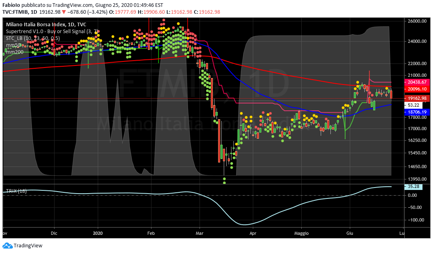Click the TRIX -50.00 axis label
433x253 pixels.
414,207
